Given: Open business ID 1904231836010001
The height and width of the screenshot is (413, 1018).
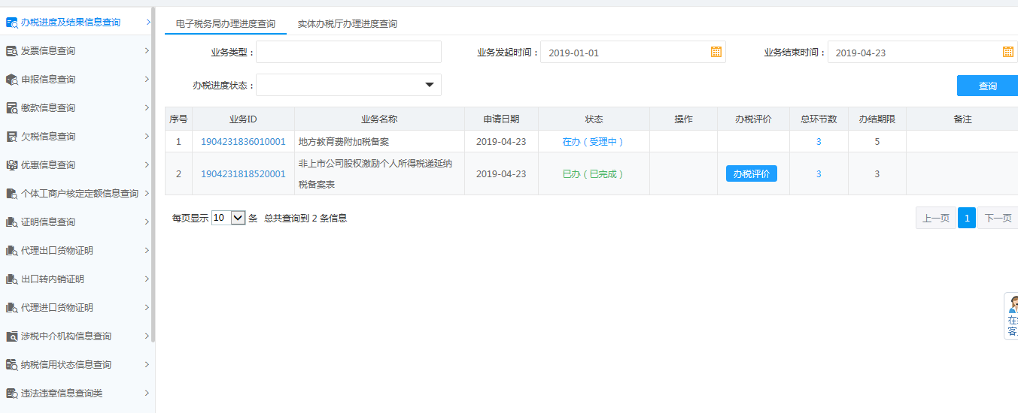Looking at the screenshot, I should [243, 141].
